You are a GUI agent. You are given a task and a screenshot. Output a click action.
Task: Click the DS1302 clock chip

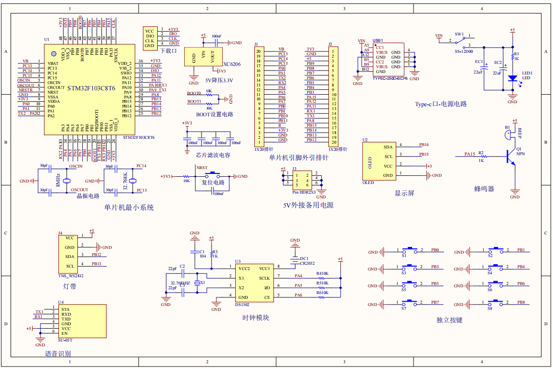click(253, 283)
